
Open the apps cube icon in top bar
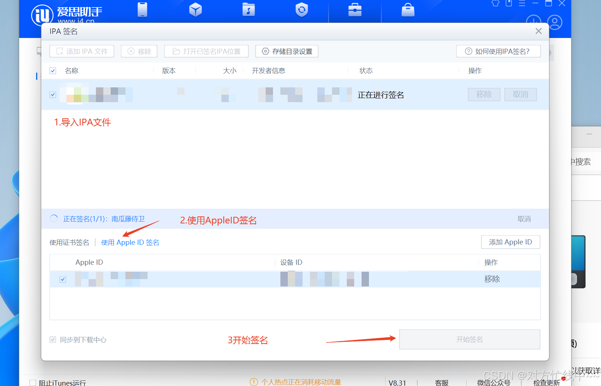196,10
